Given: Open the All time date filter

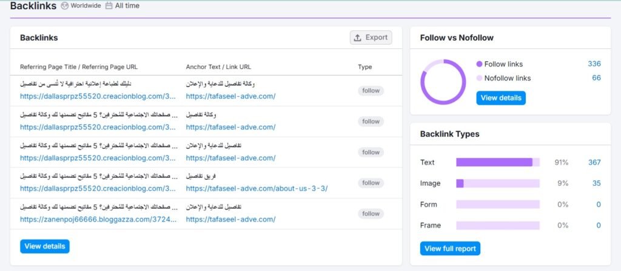Looking at the screenshot, I should (x=127, y=6).
